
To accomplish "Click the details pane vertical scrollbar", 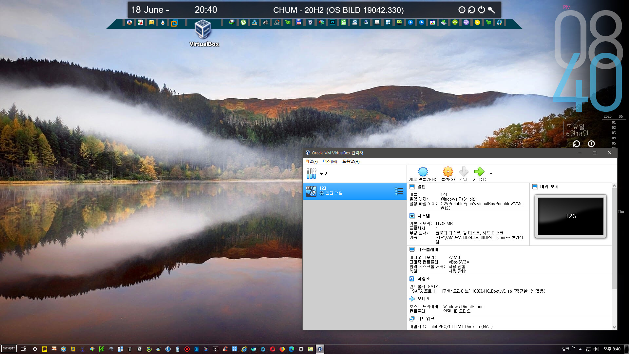I will pos(614,239).
